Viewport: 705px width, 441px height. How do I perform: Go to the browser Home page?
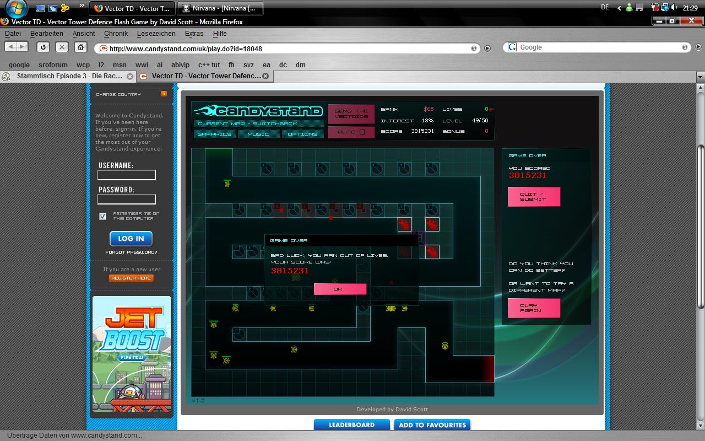80,47
